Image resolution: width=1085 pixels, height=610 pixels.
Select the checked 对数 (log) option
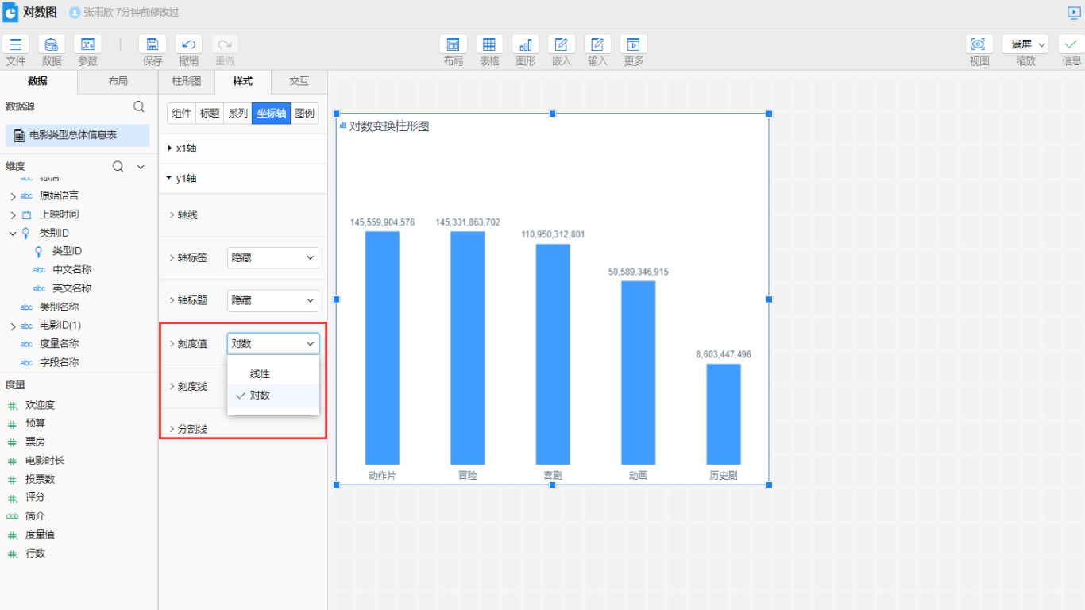pos(260,396)
